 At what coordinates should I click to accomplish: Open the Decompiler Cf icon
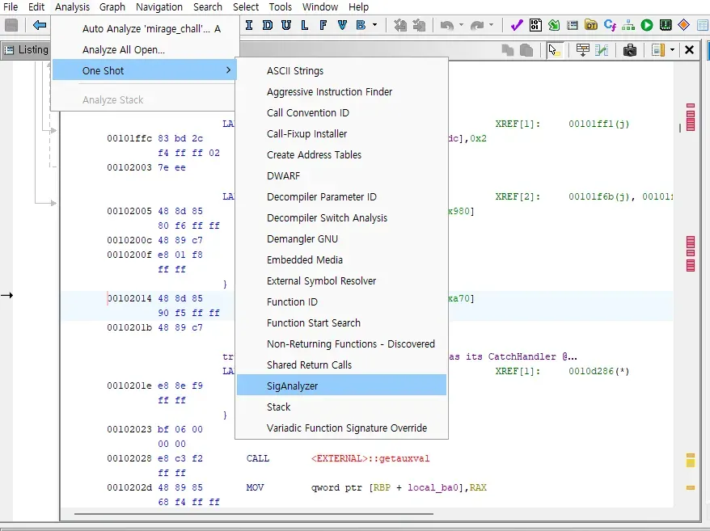tap(610, 25)
